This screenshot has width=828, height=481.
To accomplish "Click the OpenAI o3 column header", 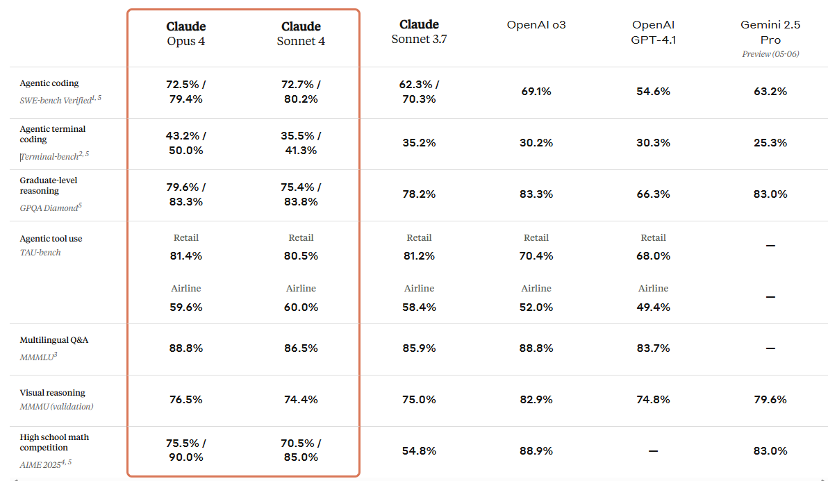I will (x=536, y=25).
